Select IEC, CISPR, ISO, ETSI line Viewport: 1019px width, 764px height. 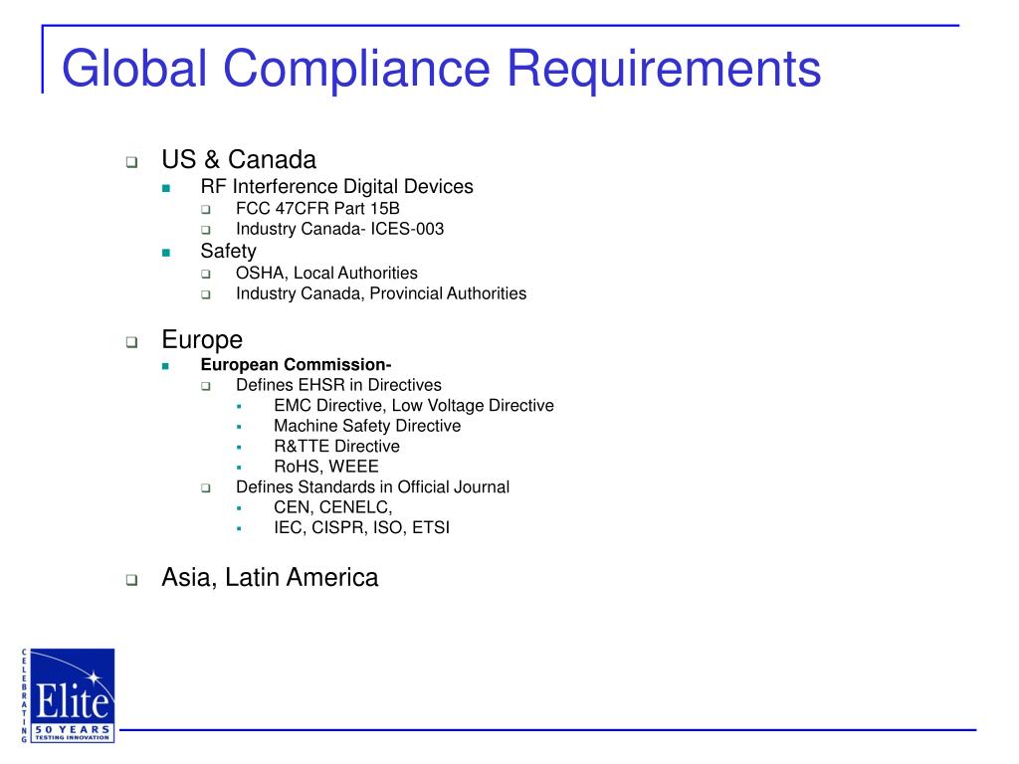(x=361, y=527)
